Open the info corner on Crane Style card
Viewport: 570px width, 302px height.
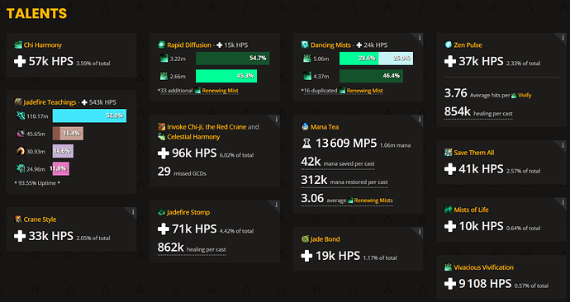pos(133,211)
